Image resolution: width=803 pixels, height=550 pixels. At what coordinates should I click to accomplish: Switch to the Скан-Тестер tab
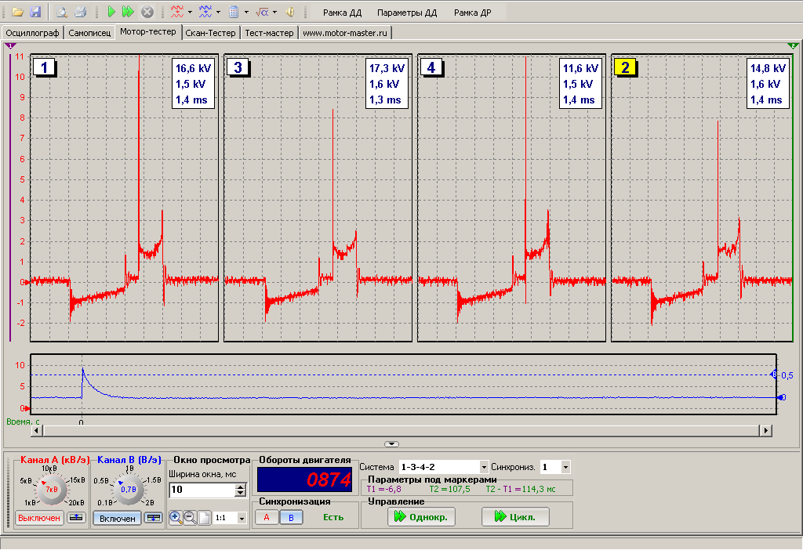coord(210,33)
